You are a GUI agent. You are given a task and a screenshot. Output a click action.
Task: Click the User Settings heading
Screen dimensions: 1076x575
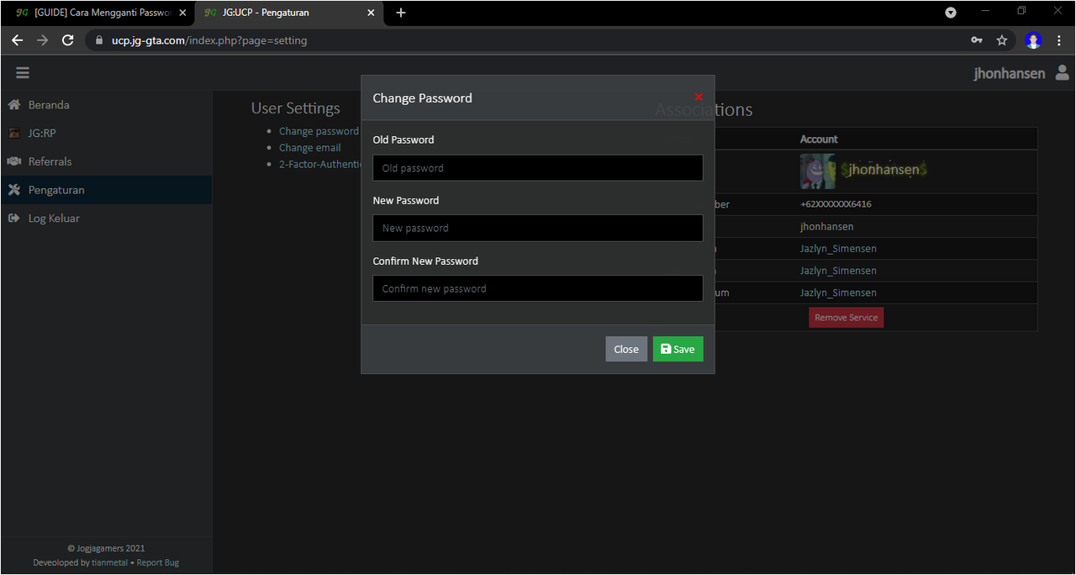[295, 108]
